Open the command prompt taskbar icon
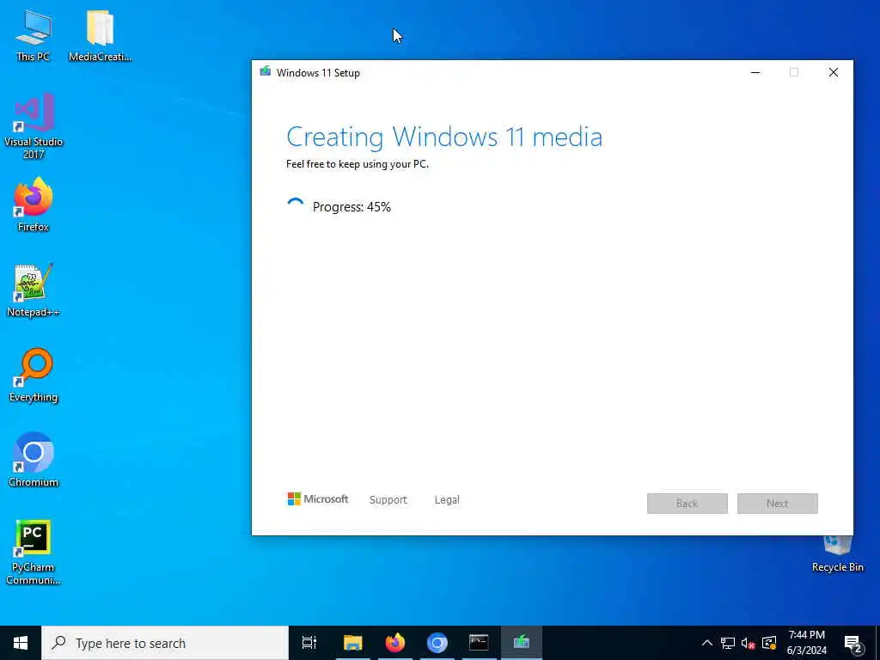Screen dimensions: 880x660 pos(479,643)
